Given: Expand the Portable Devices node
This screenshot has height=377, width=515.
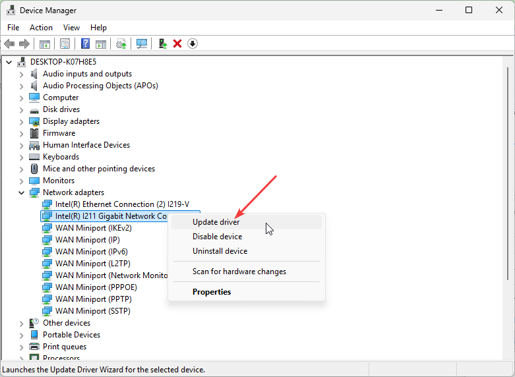Looking at the screenshot, I should click(x=22, y=335).
